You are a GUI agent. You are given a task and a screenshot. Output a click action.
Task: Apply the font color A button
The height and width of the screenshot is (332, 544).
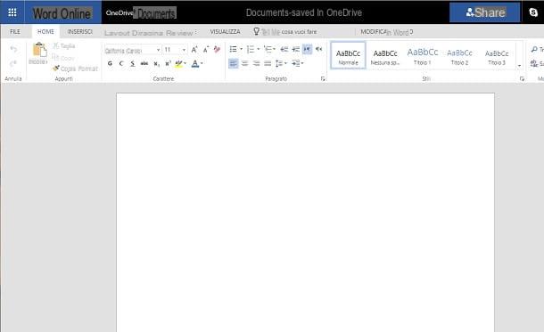coord(195,63)
